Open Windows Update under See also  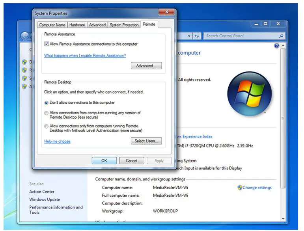(45, 199)
